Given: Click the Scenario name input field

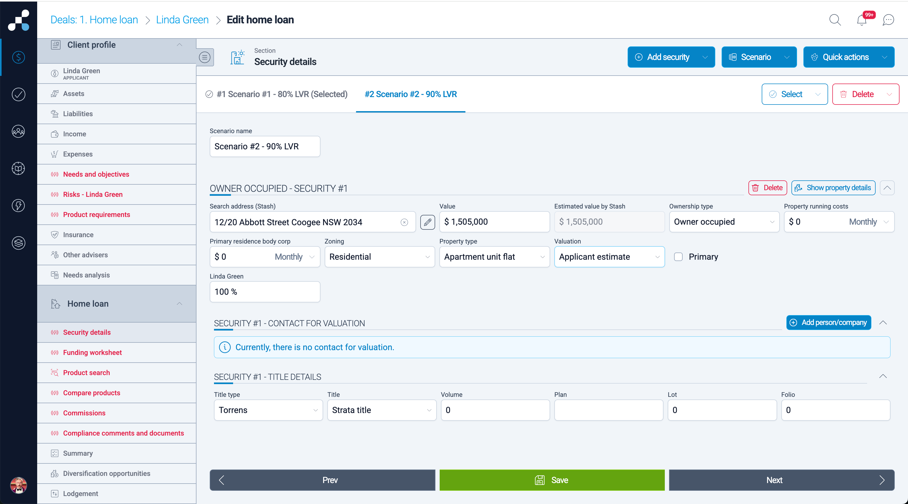Looking at the screenshot, I should coord(265,146).
